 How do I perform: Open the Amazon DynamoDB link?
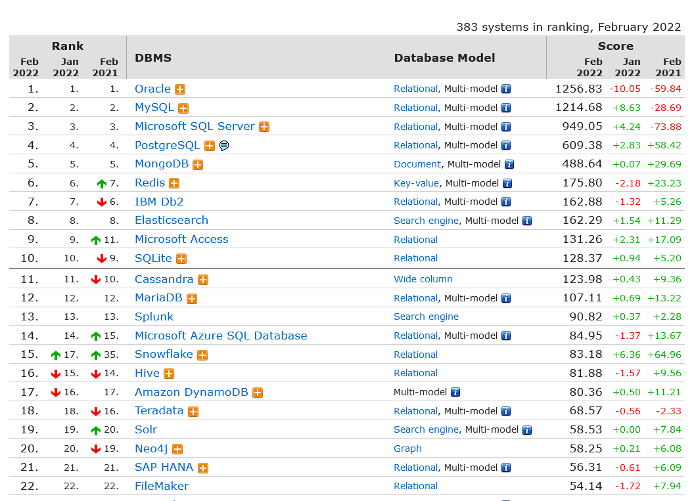click(x=191, y=392)
